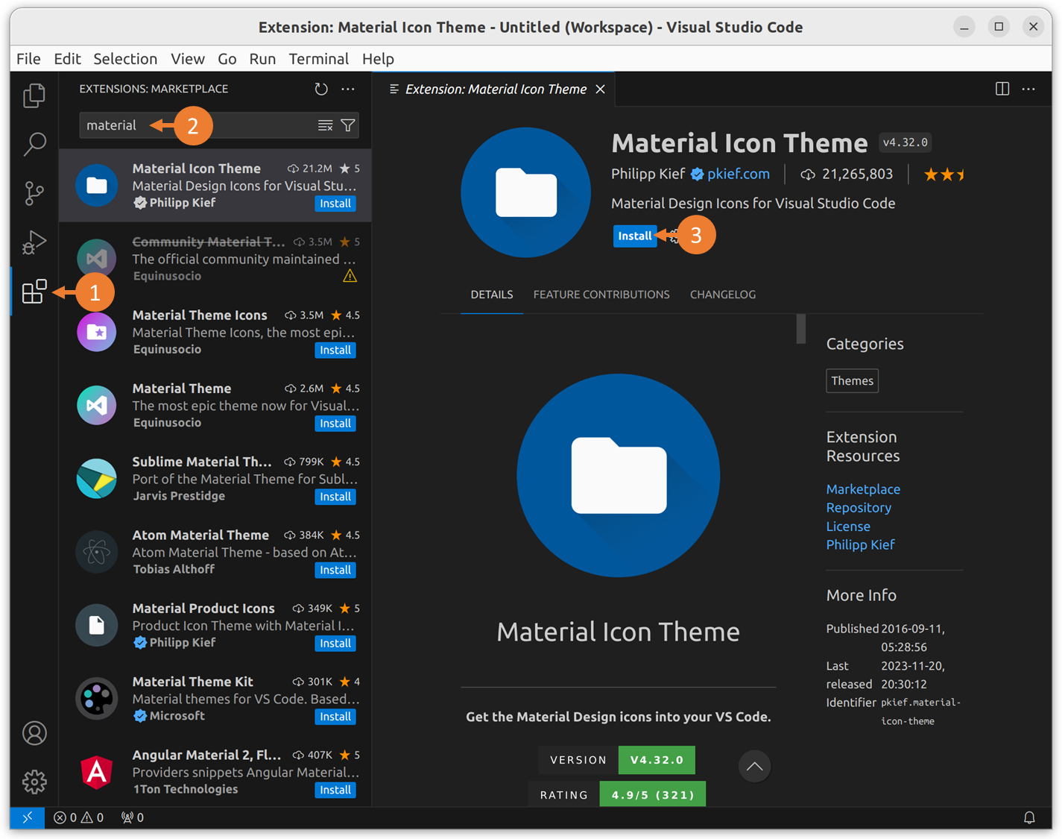Select Material Theme Kit list entry
This screenshot has height=839, width=1062.
pyautogui.click(x=215, y=699)
